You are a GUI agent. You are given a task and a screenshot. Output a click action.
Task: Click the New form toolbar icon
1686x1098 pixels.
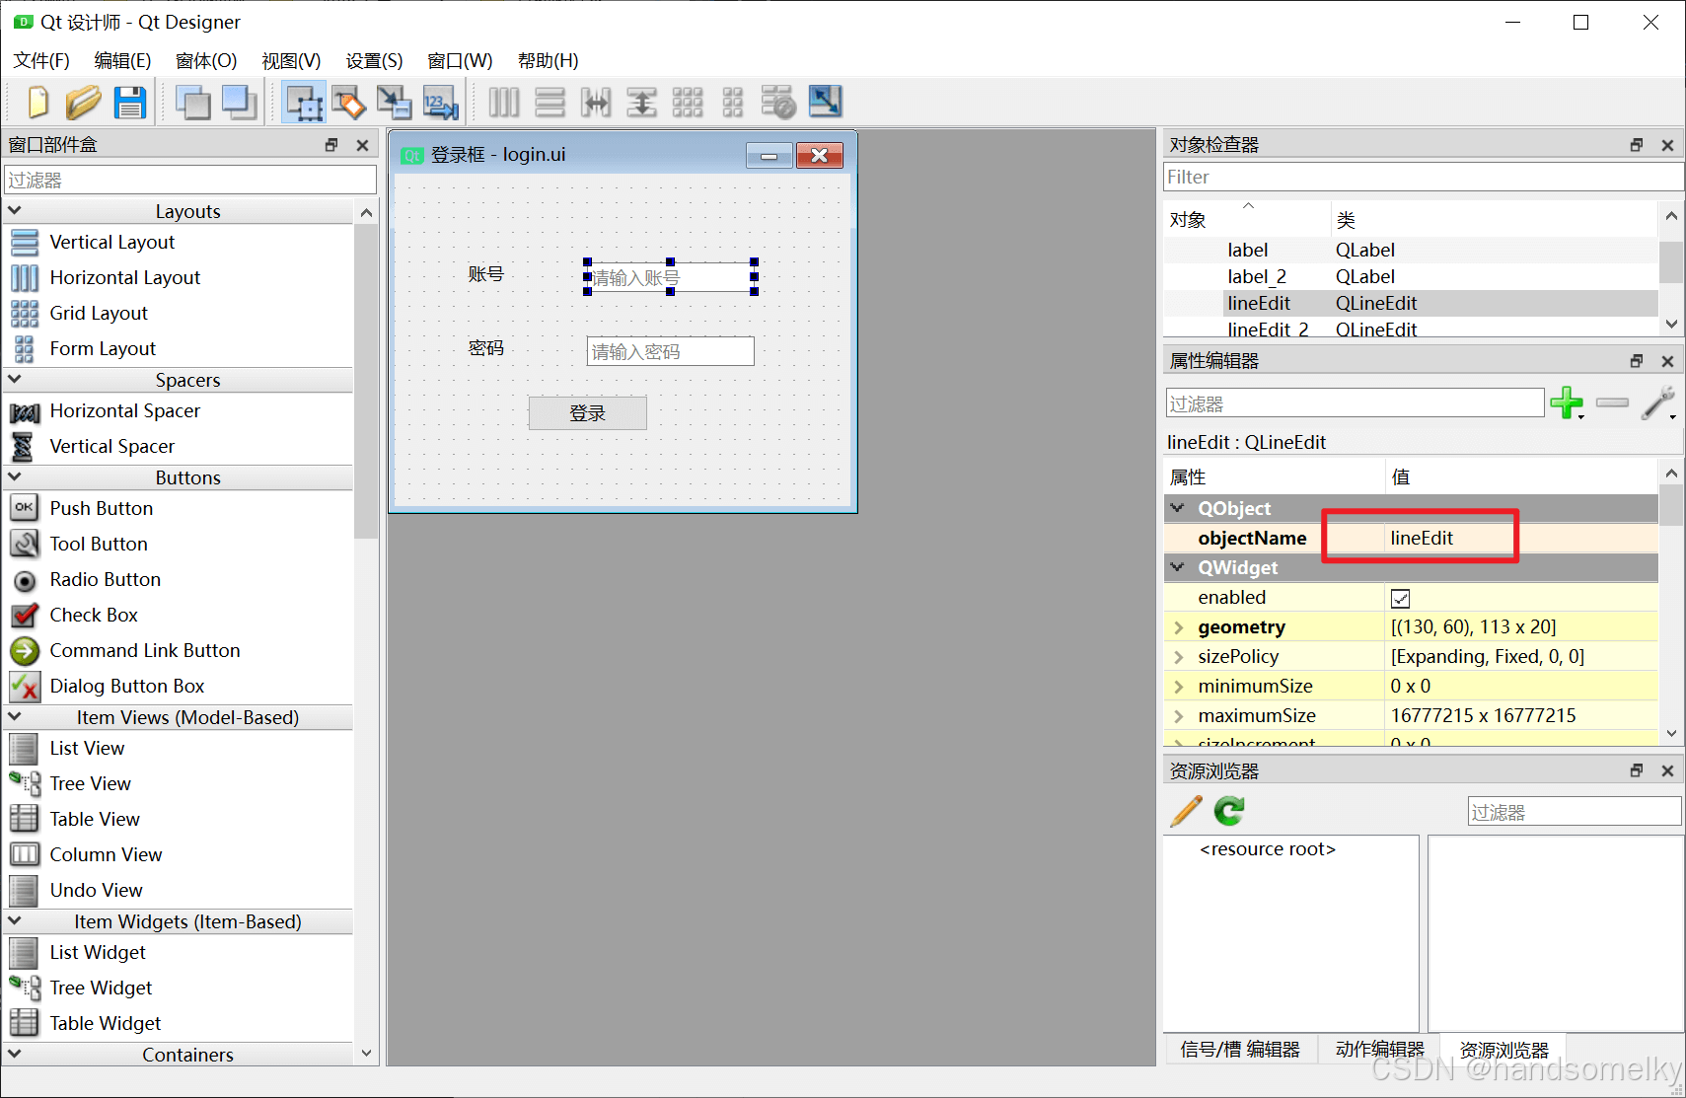(x=38, y=102)
